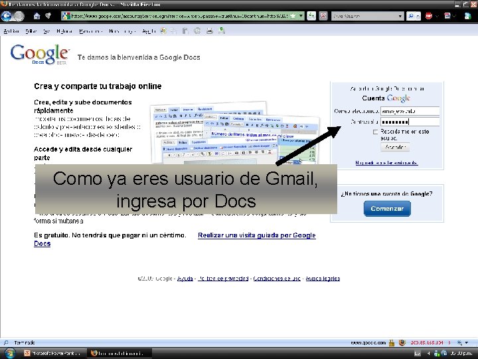Open the Condiciones de uso footer link
Screen dimensions: 478x359
(277, 279)
